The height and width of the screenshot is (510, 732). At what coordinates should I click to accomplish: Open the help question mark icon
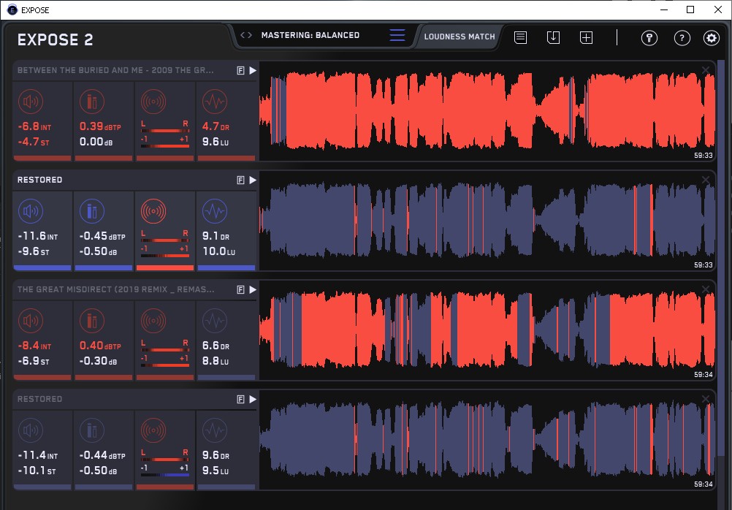click(682, 38)
